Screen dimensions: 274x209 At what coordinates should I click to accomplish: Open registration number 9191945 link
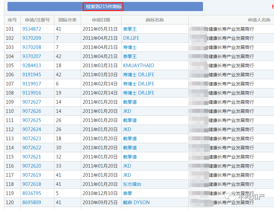click(x=32, y=75)
